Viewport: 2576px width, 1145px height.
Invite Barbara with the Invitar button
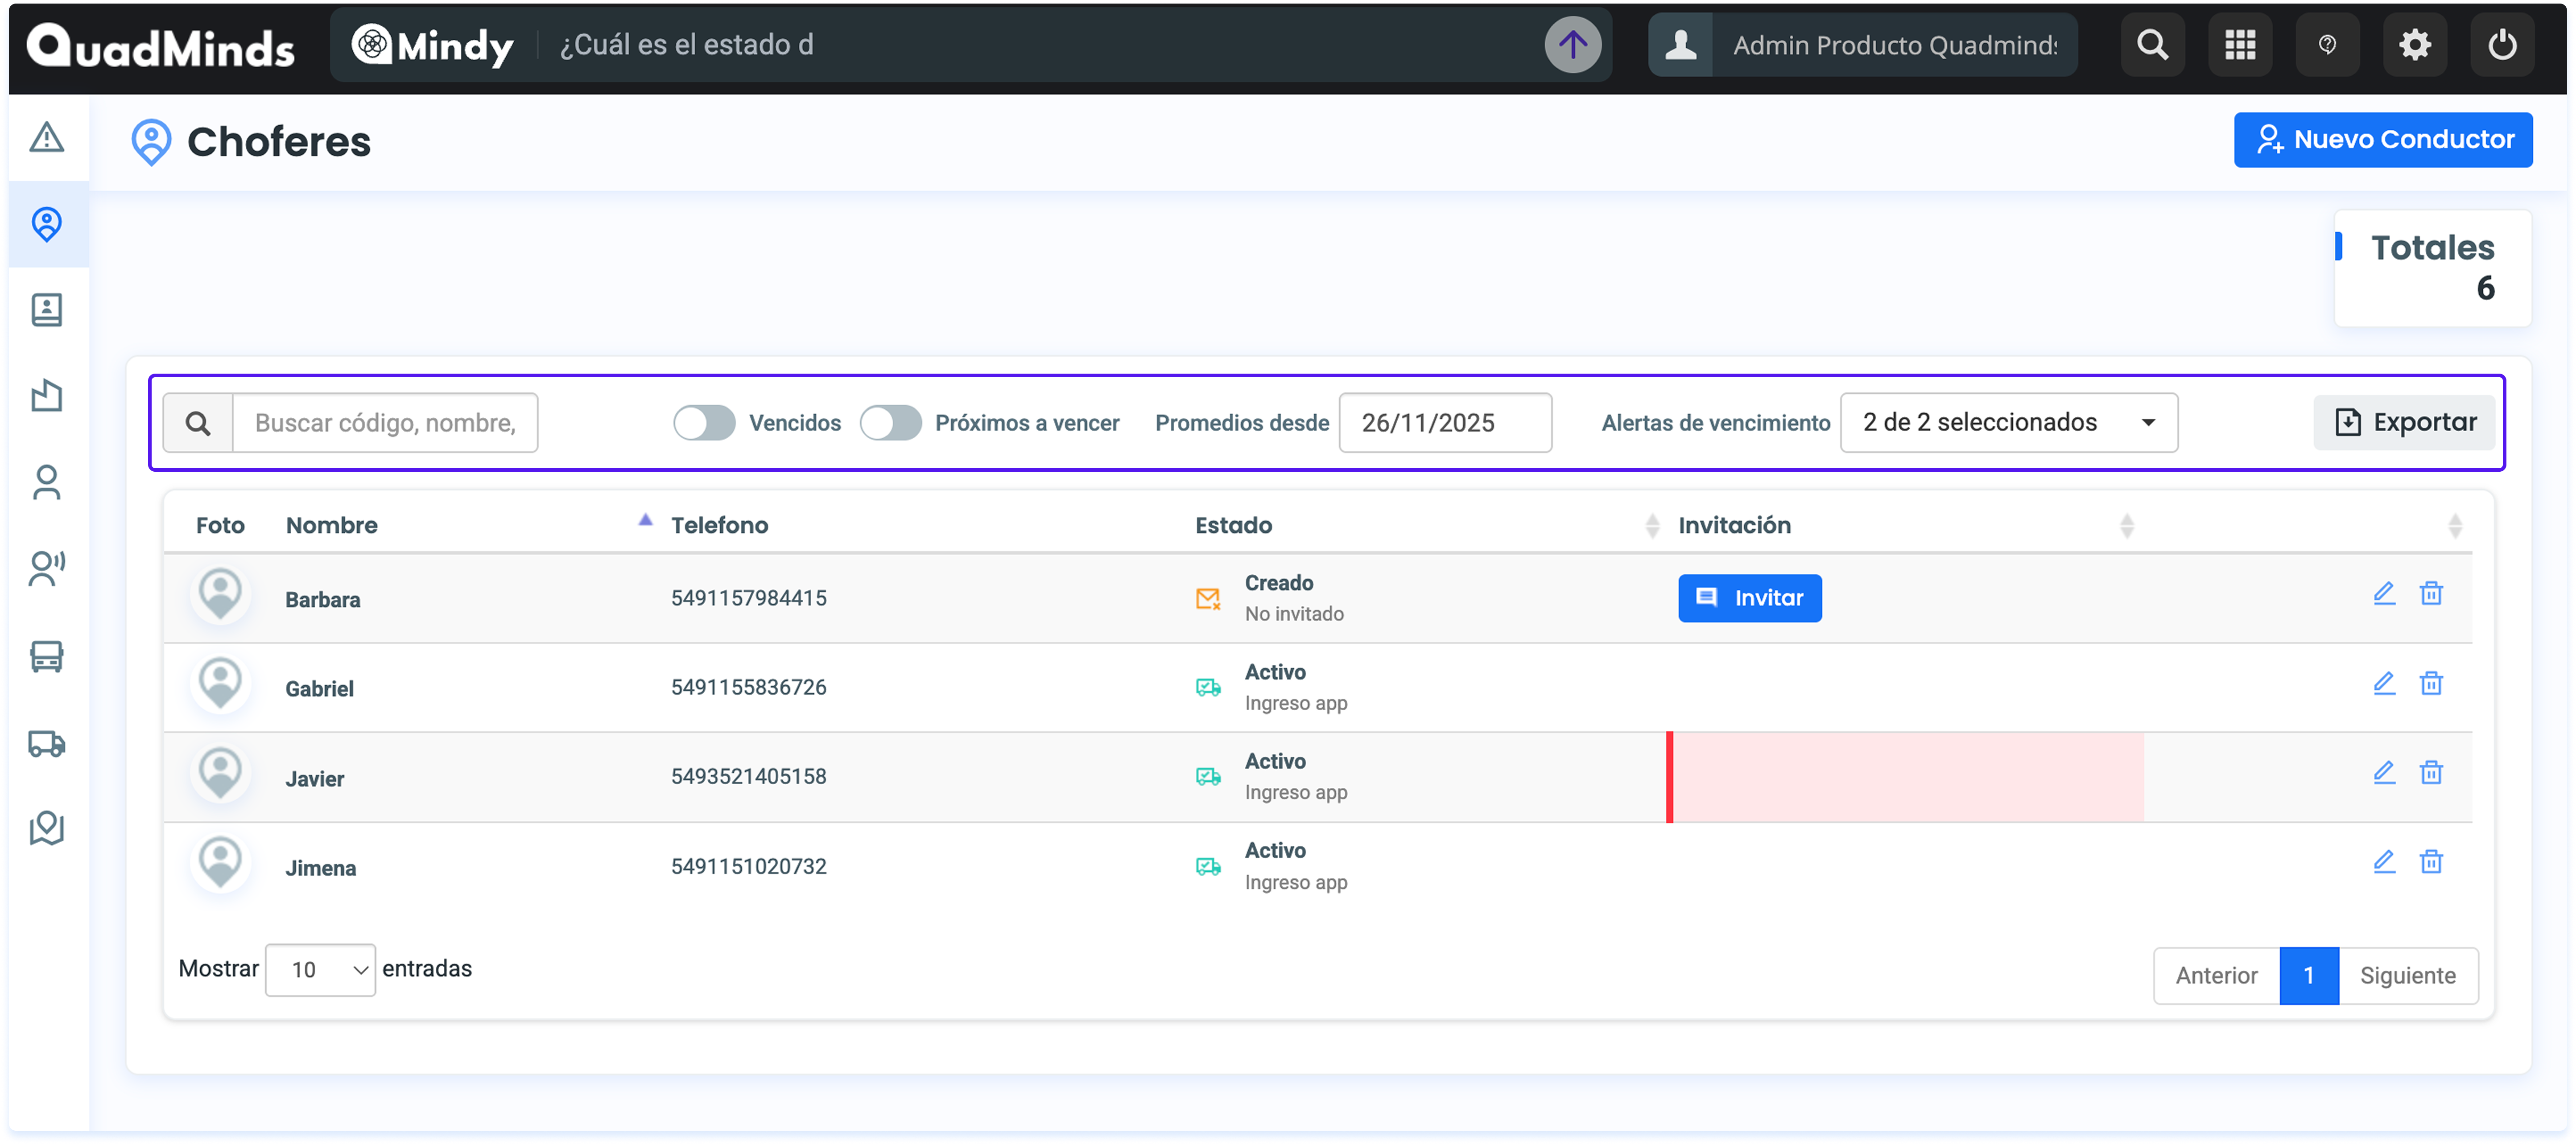point(1749,598)
